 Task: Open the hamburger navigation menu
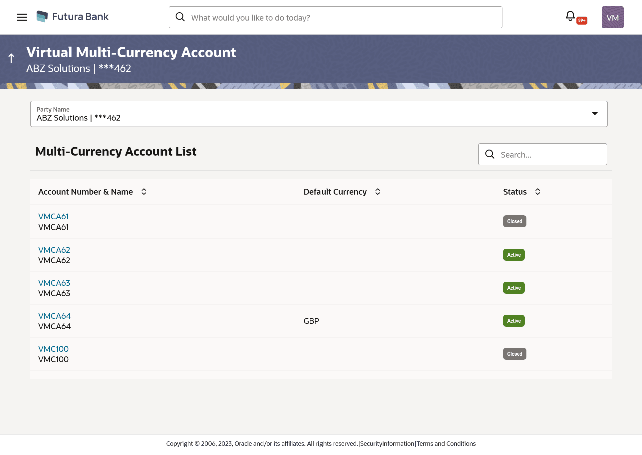[x=22, y=17]
